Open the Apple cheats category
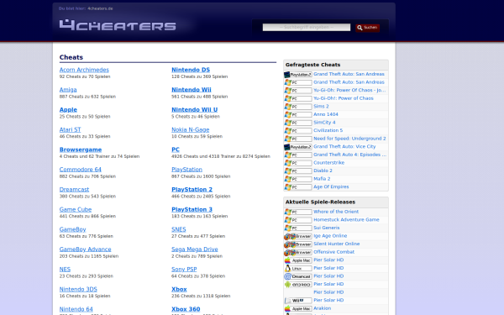The height and width of the screenshot is (315, 504). coord(68,109)
